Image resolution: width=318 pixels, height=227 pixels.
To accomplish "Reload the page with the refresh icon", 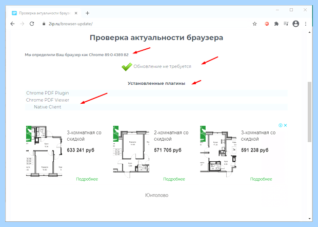I will click(32, 24).
